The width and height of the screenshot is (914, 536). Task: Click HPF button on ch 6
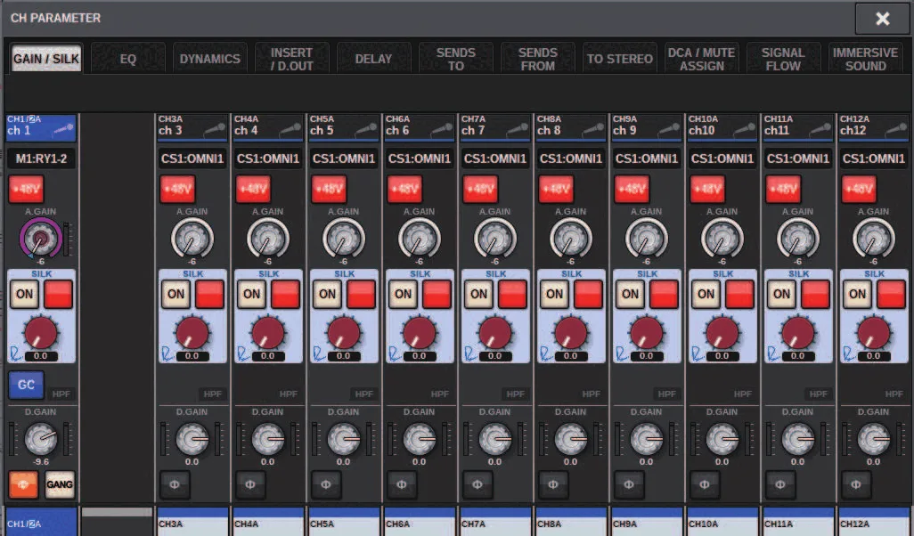point(440,394)
